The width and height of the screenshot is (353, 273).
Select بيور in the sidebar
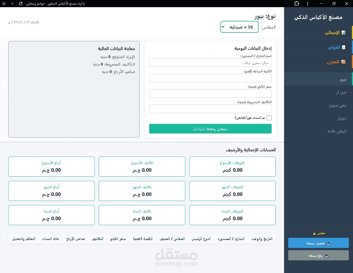point(318,79)
